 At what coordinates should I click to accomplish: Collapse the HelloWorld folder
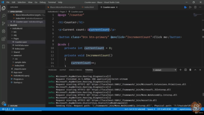(x=11, y=28)
